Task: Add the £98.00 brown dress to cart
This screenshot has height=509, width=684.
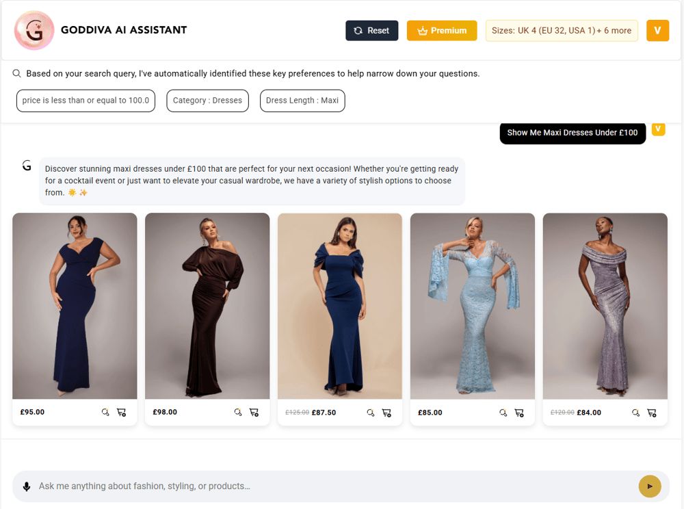Action: tap(254, 412)
